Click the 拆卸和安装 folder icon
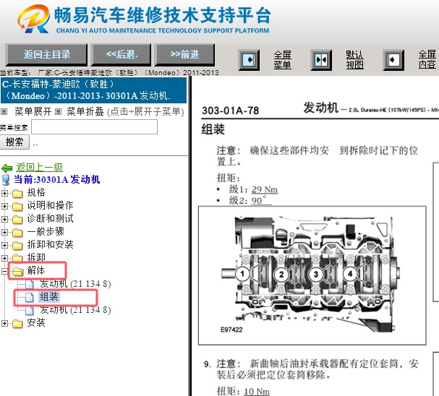The image size is (439, 396). point(17,245)
